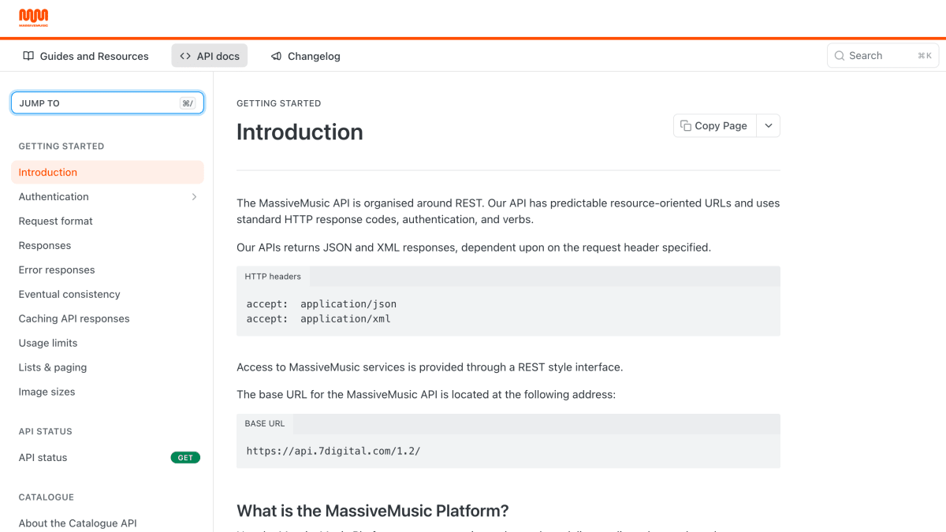Open the dropdown arrow next to Copy Page

point(769,125)
